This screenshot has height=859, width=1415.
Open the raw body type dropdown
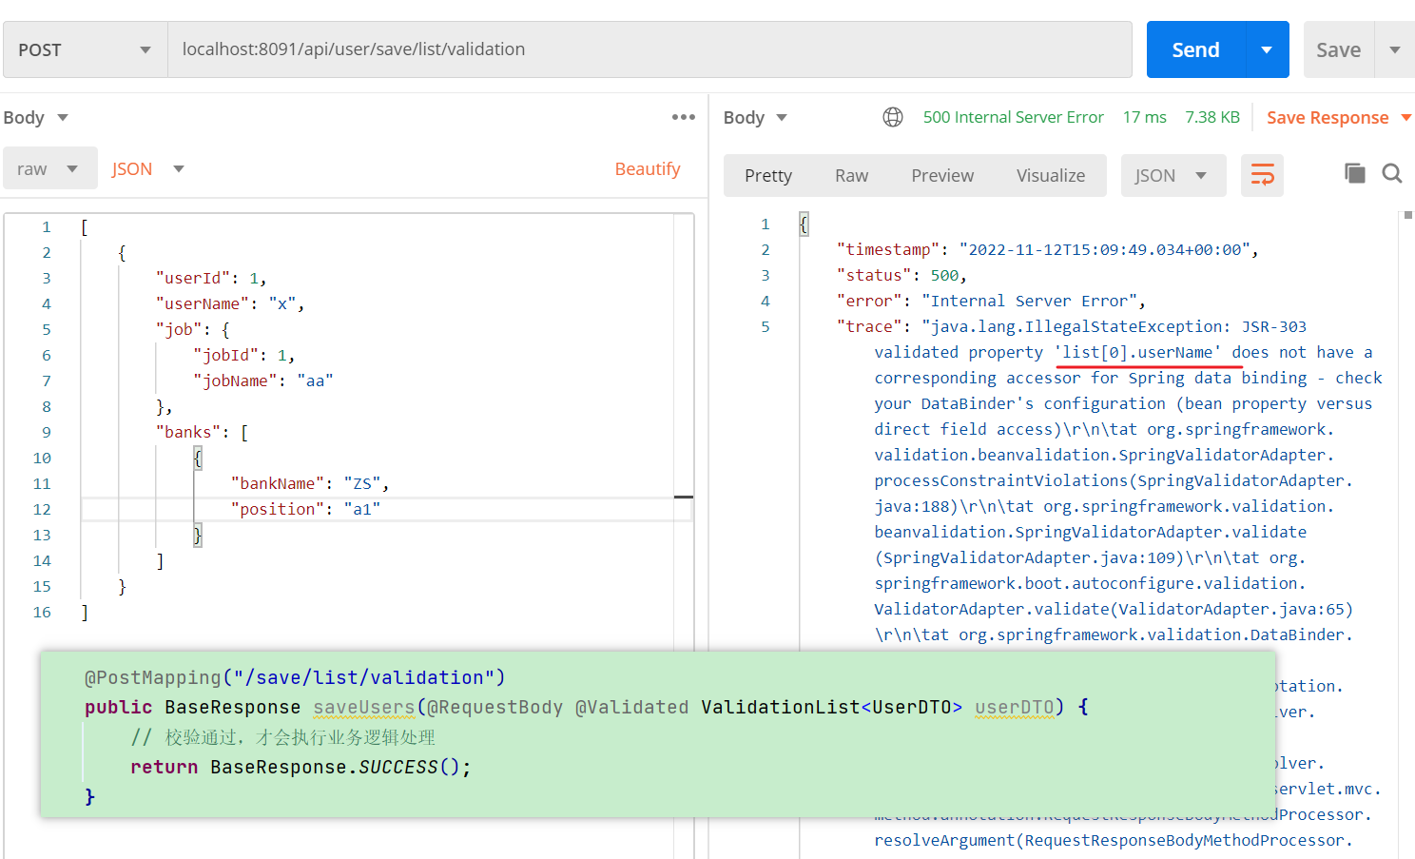click(x=49, y=168)
